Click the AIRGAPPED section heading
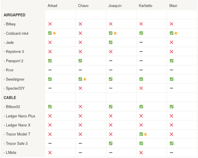This screenshot has height=158, width=198. click(x=15, y=15)
